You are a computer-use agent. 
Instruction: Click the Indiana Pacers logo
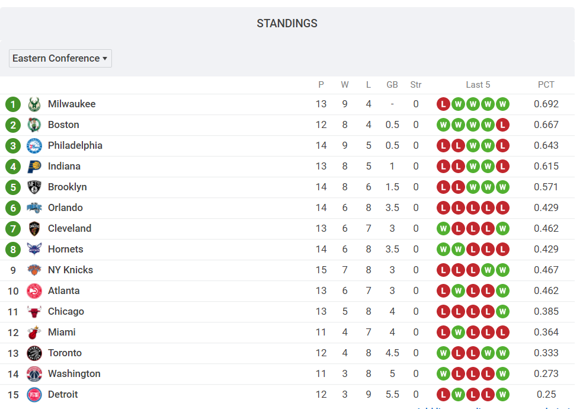(34, 167)
